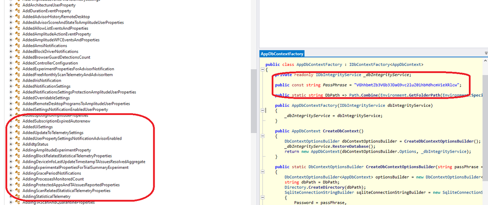Click the class icon beside AddedSettingsNotificationEnabledUserProperty

coord(17,110)
